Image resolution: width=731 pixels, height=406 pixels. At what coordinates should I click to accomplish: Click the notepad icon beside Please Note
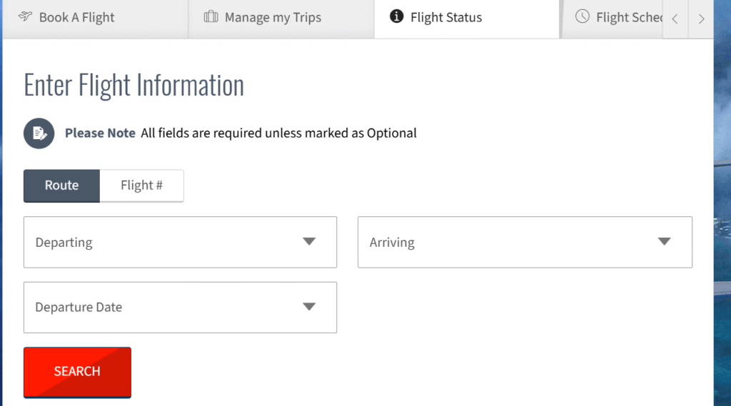click(x=39, y=133)
